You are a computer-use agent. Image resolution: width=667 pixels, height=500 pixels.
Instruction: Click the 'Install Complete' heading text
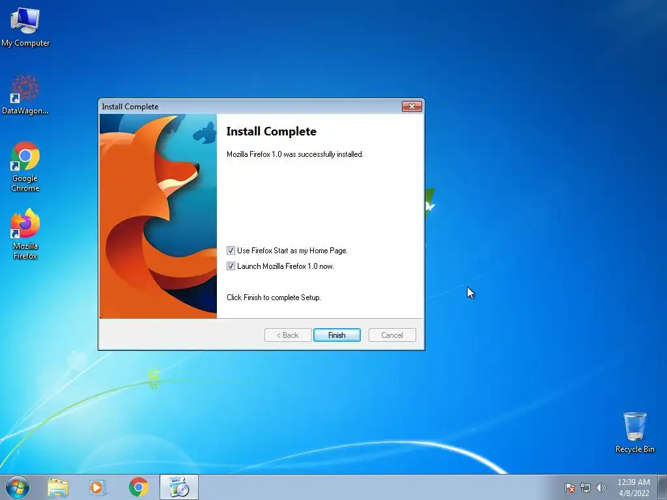coord(272,132)
